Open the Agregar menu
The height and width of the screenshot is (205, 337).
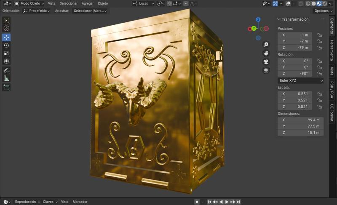(88, 3)
